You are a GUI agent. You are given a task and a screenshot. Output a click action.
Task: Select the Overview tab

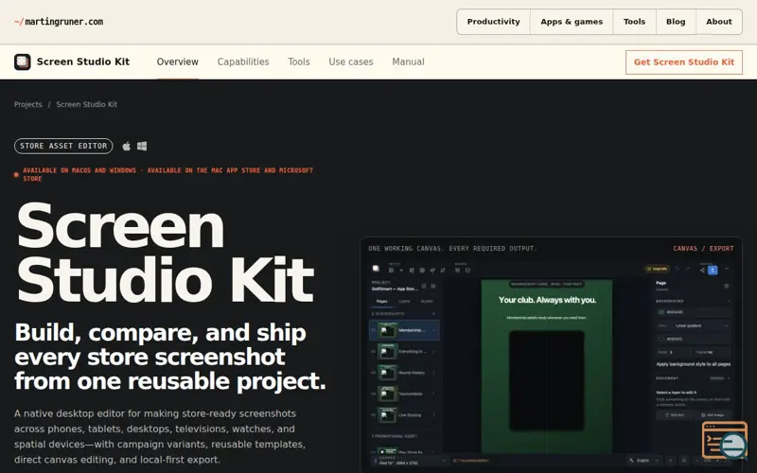[x=177, y=61]
